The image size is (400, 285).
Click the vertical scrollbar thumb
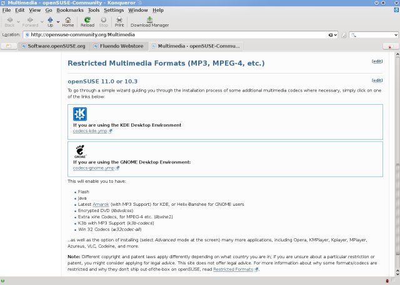coord(397,209)
